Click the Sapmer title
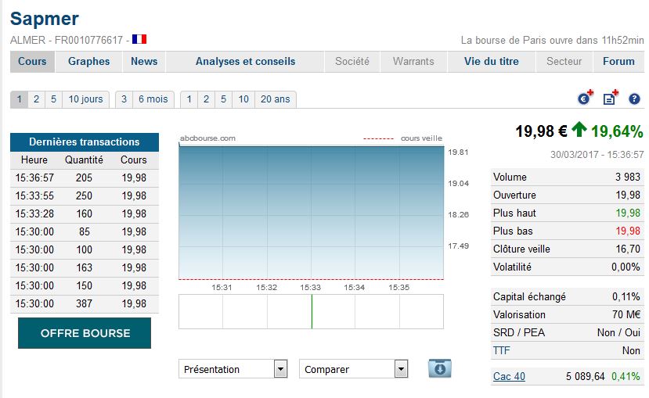This screenshot has height=398, width=649. pyautogui.click(x=45, y=19)
